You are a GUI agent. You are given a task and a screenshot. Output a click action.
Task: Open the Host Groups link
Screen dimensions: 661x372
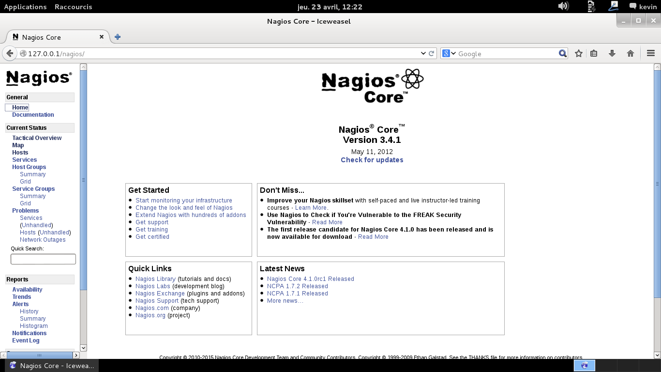[29, 167]
